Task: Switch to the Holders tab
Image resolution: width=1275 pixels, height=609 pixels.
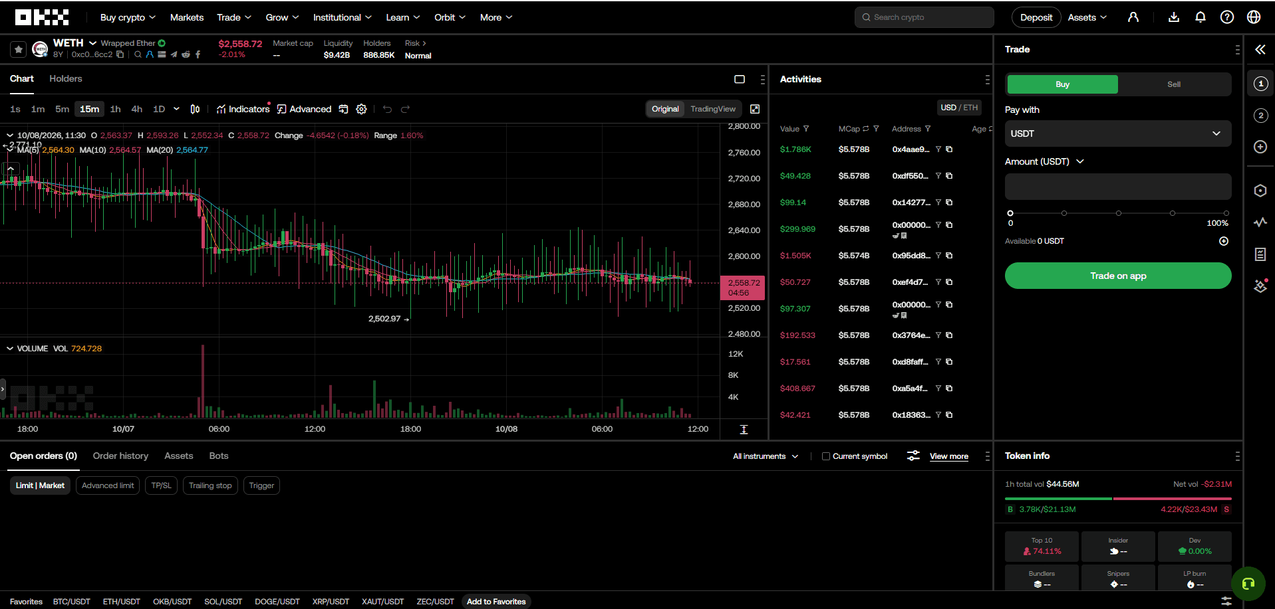Action: pyautogui.click(x=66, y=78)
